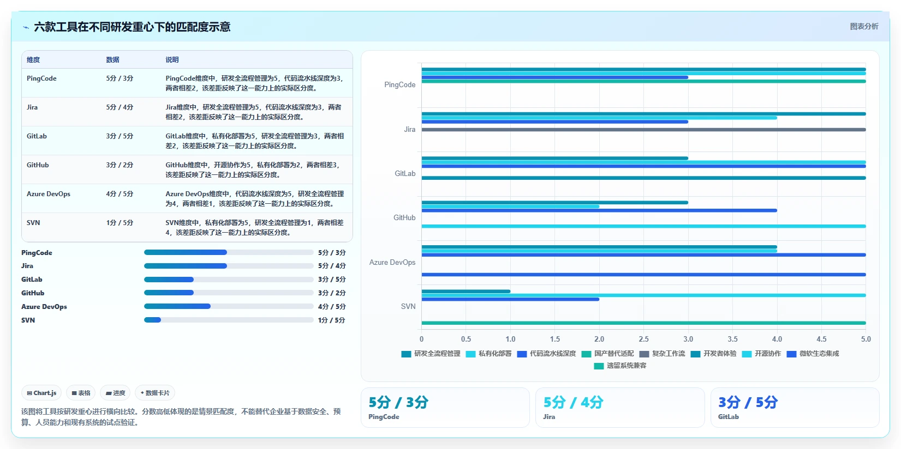
Task: Click the Azure DevOps progress bar
Action: 229,306
